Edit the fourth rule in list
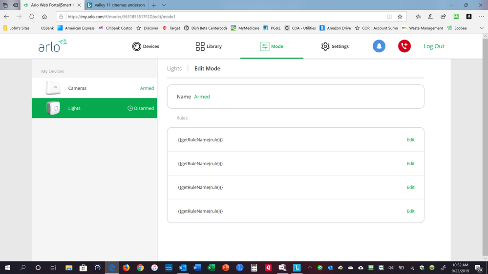The image size is (488, 274). tap(410, 211)
